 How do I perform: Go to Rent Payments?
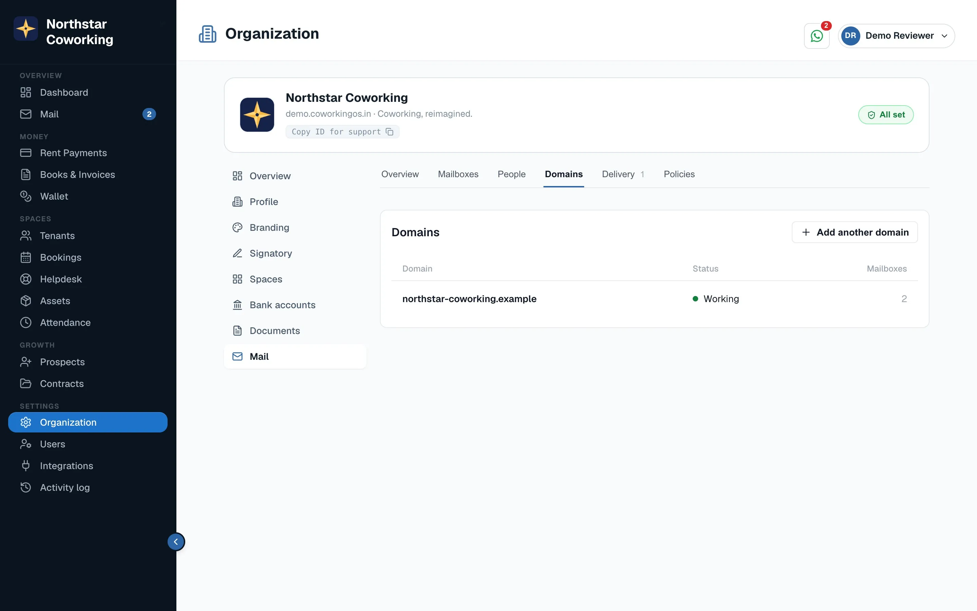pyautogui.click(x=88, y=153)
